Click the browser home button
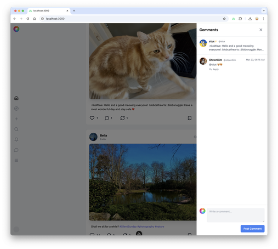 pyautogui.click(x=35, y=19)
